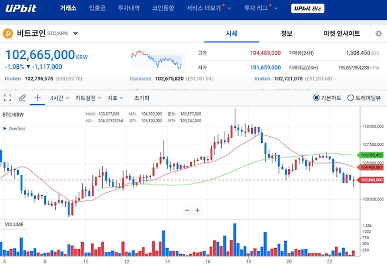387x264 pixels.
Task: Click the red 104,409,867 price label
Action: coord(370,168)
